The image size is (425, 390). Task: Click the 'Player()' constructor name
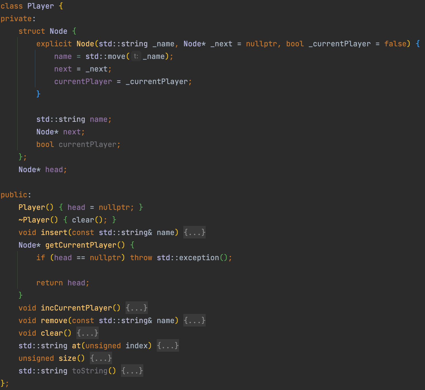36,207
